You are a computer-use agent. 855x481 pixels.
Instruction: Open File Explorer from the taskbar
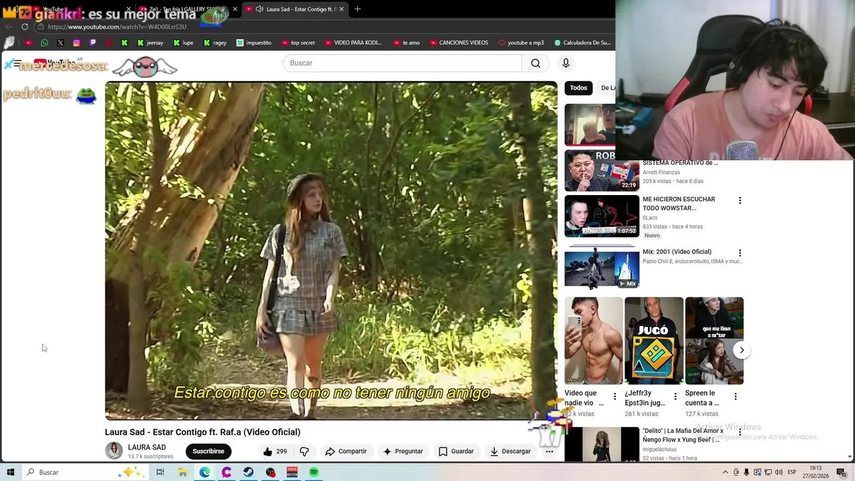182,472
